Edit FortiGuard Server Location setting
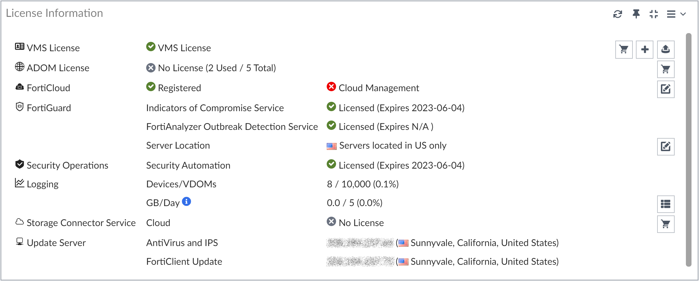Screen dimensions: 699x281 [666, 147]
